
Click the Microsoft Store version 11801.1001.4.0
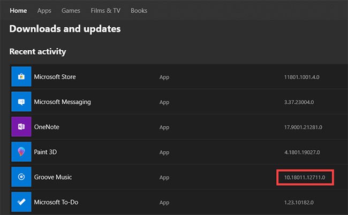(x=302, y=77)
